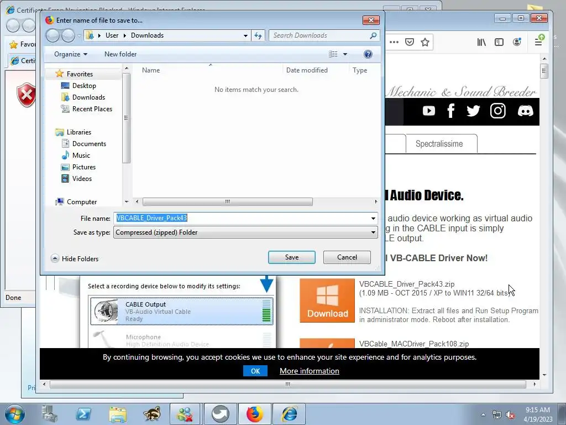The width and height of the screenshot is (566, 425).
Task: Select Recent Places in navigation pane
Action: tap(92, 109)
